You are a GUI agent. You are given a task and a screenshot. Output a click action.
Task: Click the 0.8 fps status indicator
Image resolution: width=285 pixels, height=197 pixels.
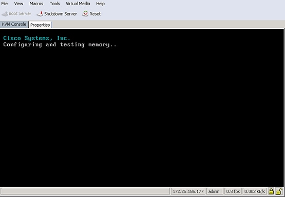233,191
